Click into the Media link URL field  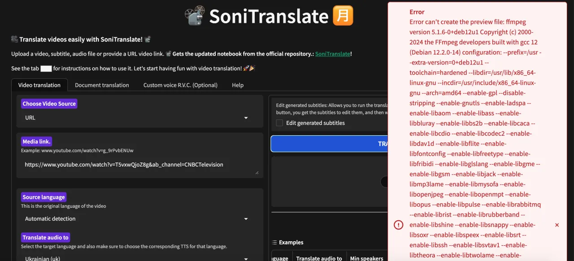coord(135,165)
